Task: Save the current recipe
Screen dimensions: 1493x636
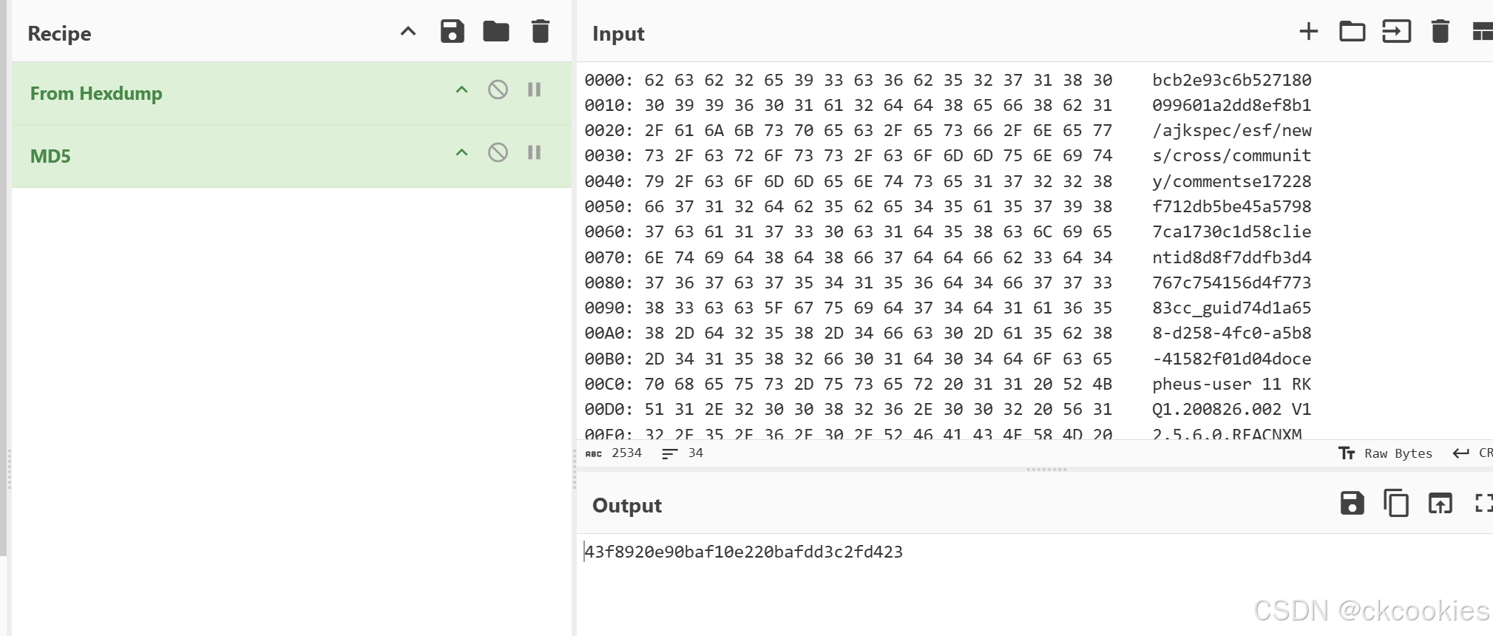Action: point(452,32)
